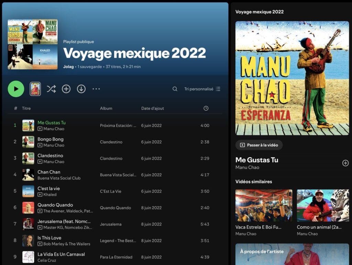Open the Clandestino album link in Bongo Bong row
Image resolution: width=352 pixels, height=265 pixels.
111,142
